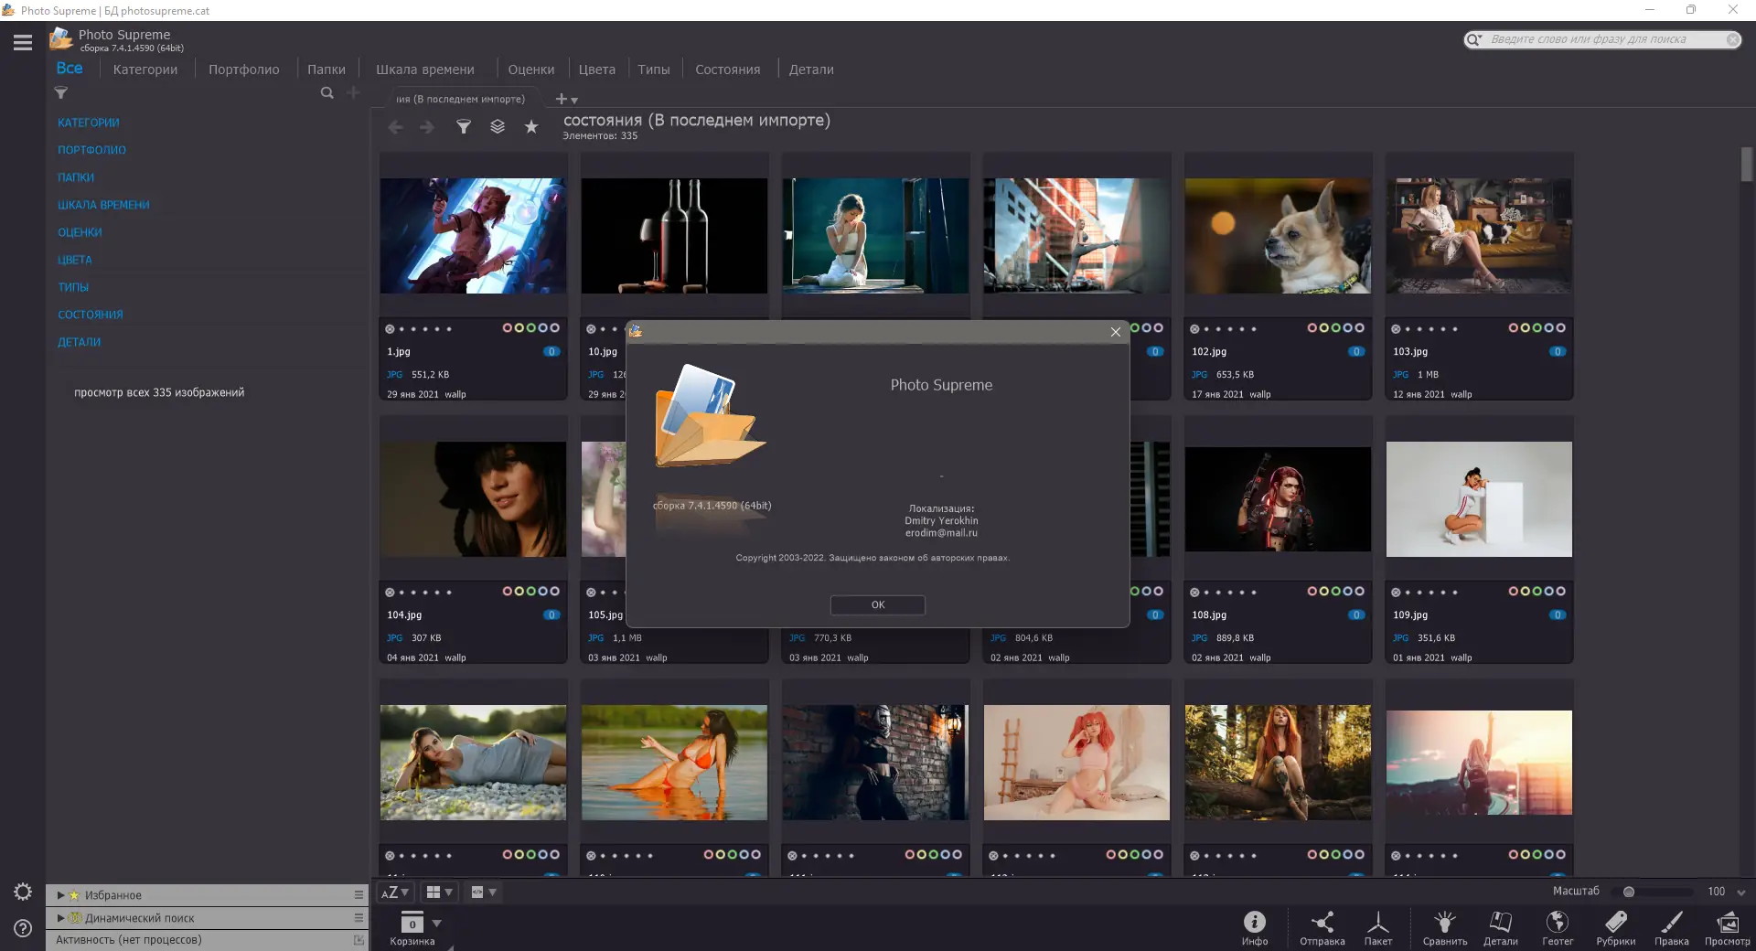Expand the Избранное section

tap(60, 895)
